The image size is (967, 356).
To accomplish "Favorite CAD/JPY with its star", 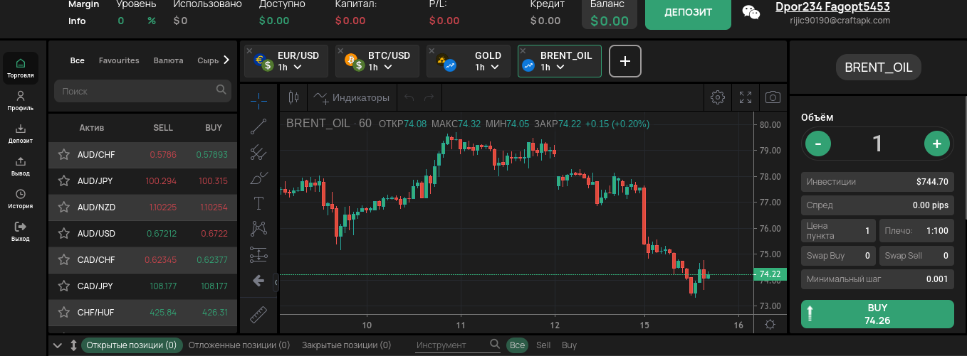I will 63,286.
